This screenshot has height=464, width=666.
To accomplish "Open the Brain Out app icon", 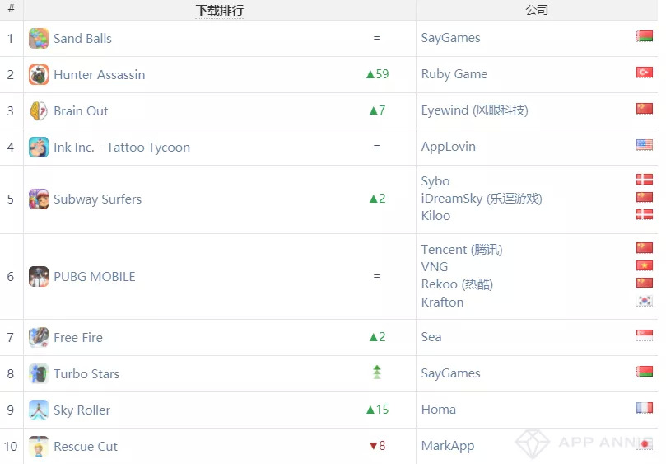I will (39, 111).
